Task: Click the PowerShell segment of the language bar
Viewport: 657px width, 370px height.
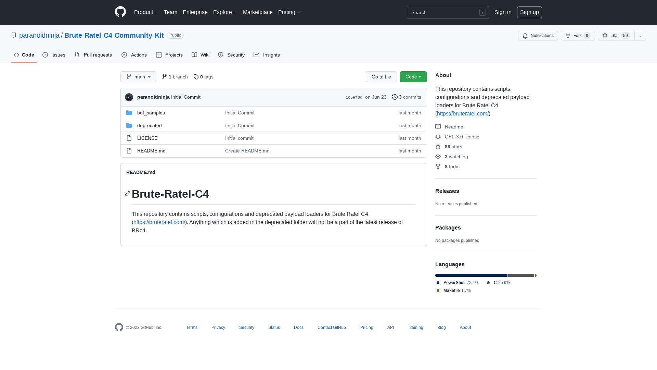Action: point(471,275)
